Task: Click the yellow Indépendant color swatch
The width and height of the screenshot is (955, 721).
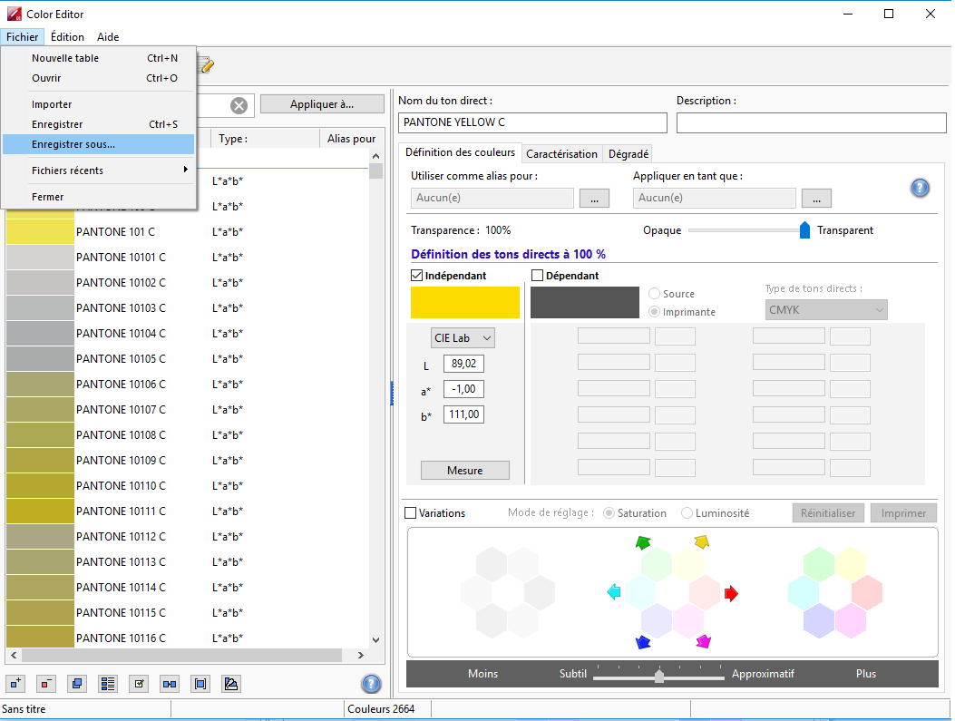Action: tap(465, 303)
